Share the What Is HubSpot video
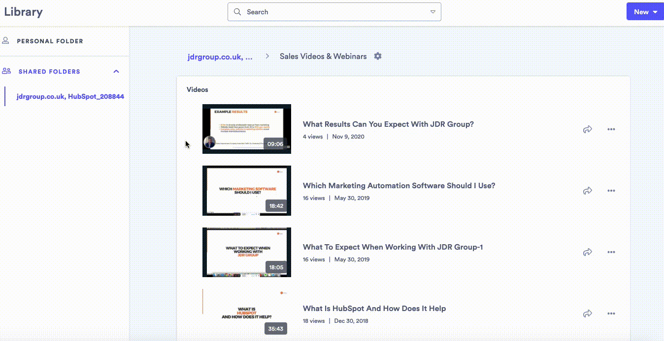 coord(587,313)
